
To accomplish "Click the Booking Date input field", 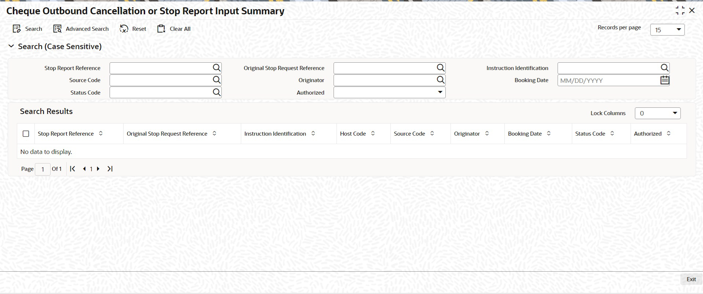I will pyautogui.click(x=609, y=80).
